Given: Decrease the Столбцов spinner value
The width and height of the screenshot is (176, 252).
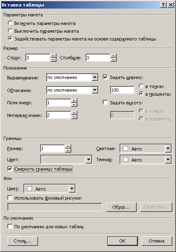Looking at the screenshot, I should [x=113, y=60].
